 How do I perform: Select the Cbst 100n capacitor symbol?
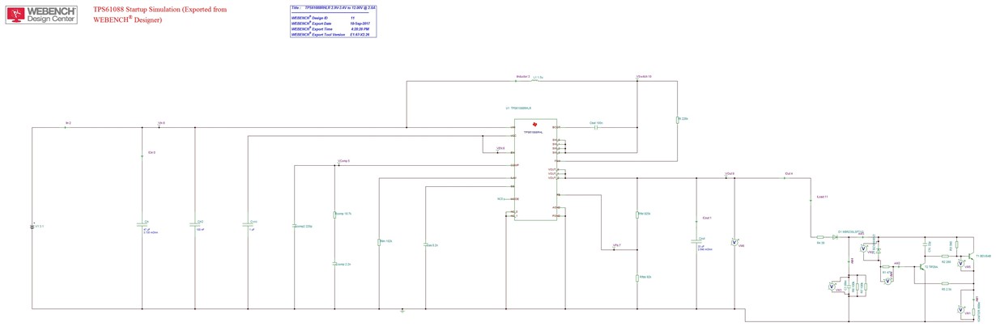pos(596,128)
